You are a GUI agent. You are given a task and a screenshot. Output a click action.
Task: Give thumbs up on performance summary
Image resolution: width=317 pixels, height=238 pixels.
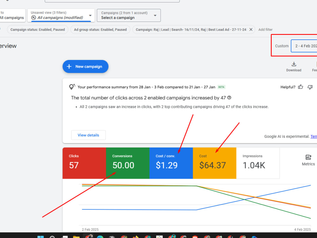(x=301, y=87)
